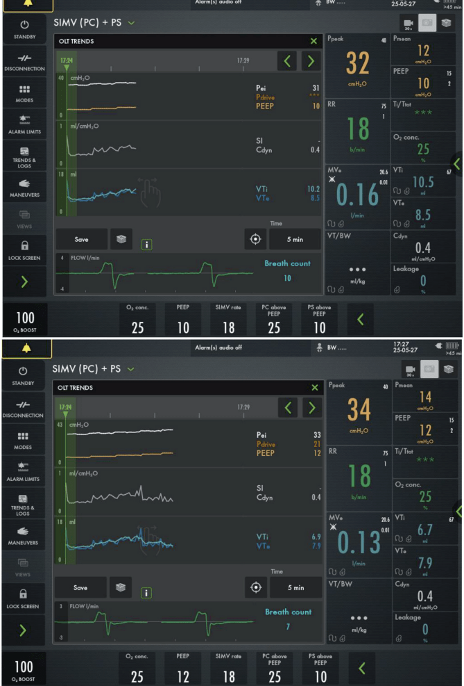Go to next trend page on Ppeak 32 screen
Screen dimensions: 464x686
pyautogui.click(x=311, y=61)
